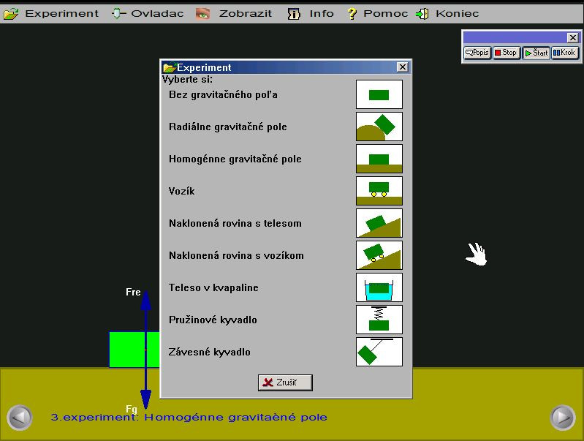Screen dimensions: 584x441
Task: Open the Zobrazit menu
Action: tap(245, 14)
